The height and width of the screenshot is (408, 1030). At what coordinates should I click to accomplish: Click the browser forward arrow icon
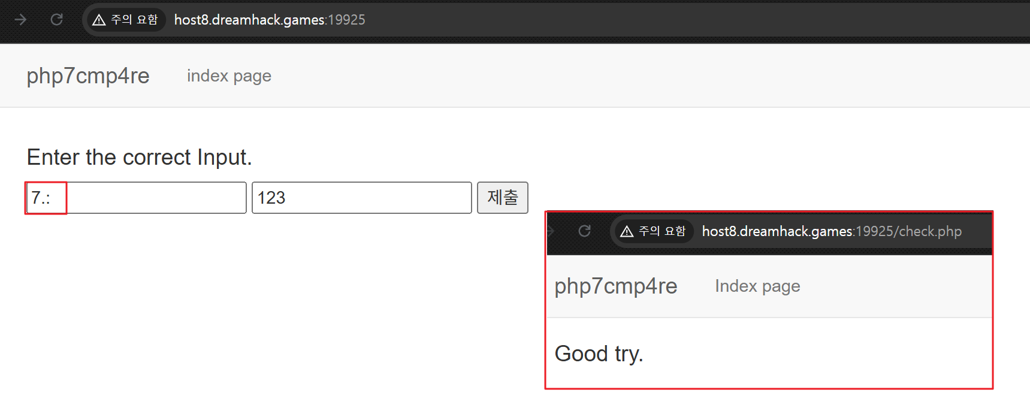pos(20,20)
